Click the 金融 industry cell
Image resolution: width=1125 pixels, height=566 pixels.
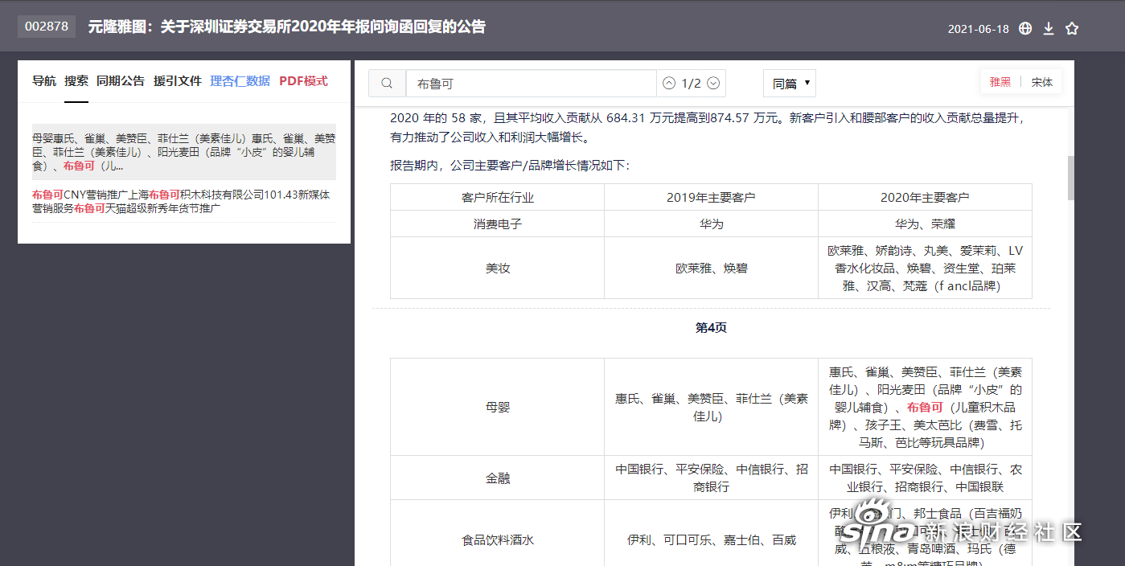coord(498,478)
